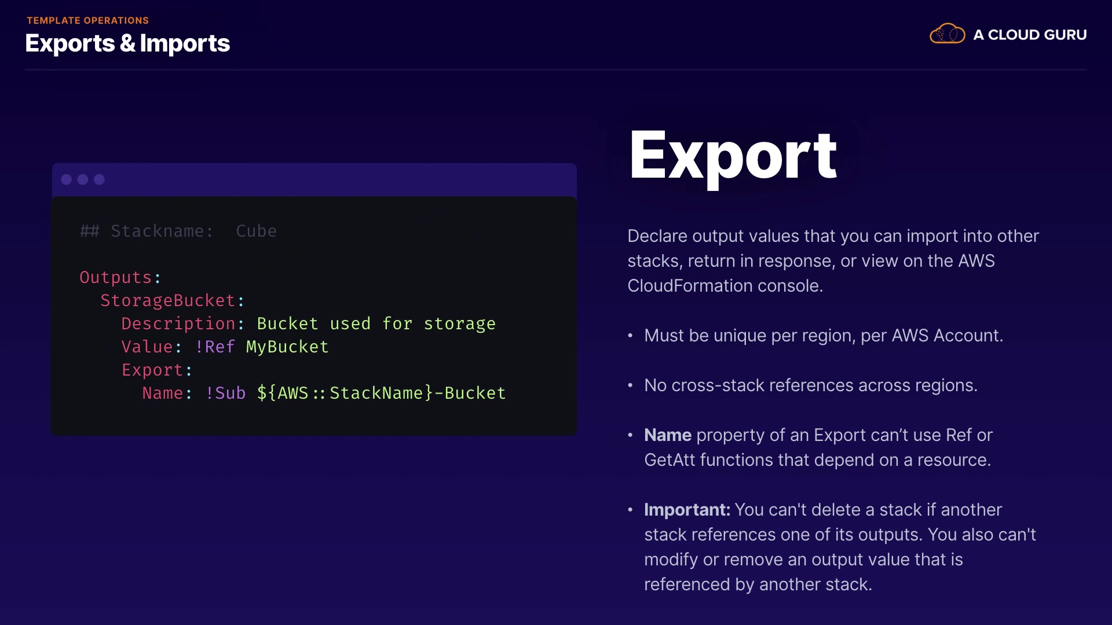The height and width of the screenshot is (625, 1112).
Task: Click the Export: key in code block
Action: (x=156, y=370)
